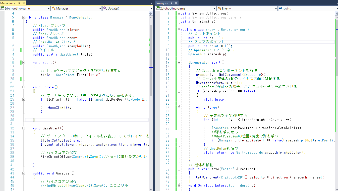Collapse the OnTriggerEnter2D method

pyautogui.click(x=179, y=185)
